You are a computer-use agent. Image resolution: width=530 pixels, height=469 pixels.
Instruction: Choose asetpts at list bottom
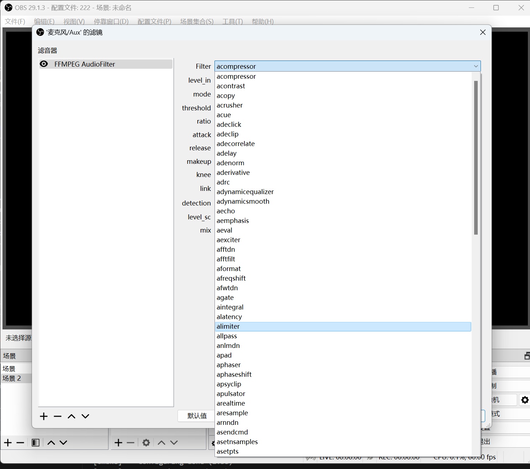(343, 452)
